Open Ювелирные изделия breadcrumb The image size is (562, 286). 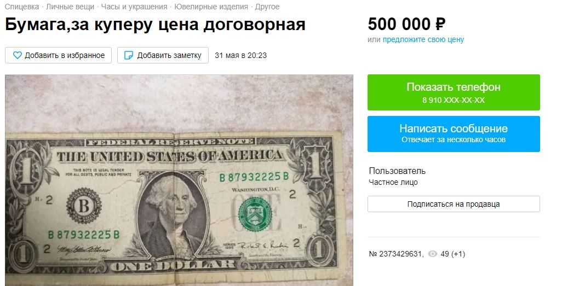pyautogui.click(x=211, y=7)
